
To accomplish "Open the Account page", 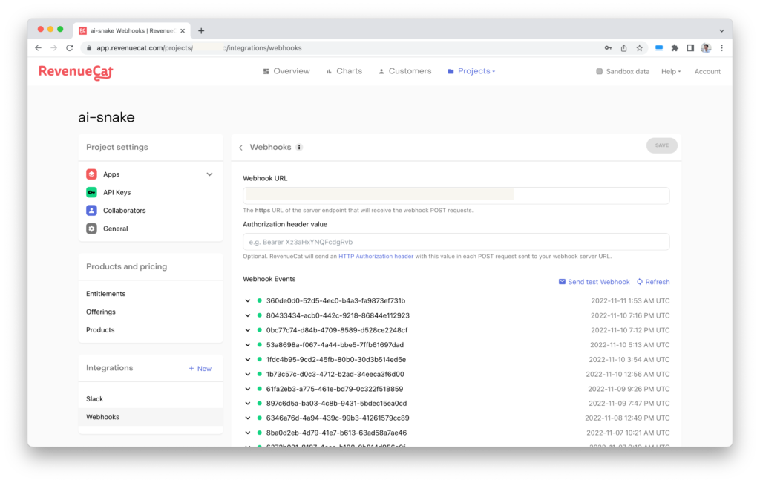I will [707, 72].
